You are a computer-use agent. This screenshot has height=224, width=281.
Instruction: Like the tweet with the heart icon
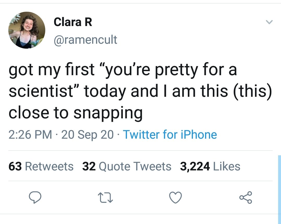point(176,198)
